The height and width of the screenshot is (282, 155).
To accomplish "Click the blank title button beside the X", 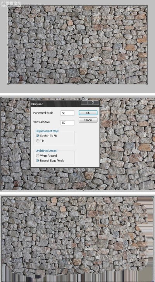I will click(x=84, y=103).
